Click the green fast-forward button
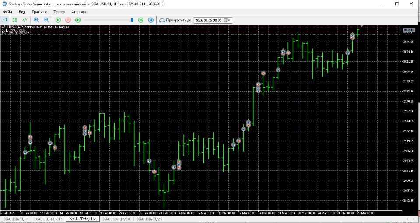Viewport: 420px width, 223px height. pyautogui.click(x=141, y=20)
